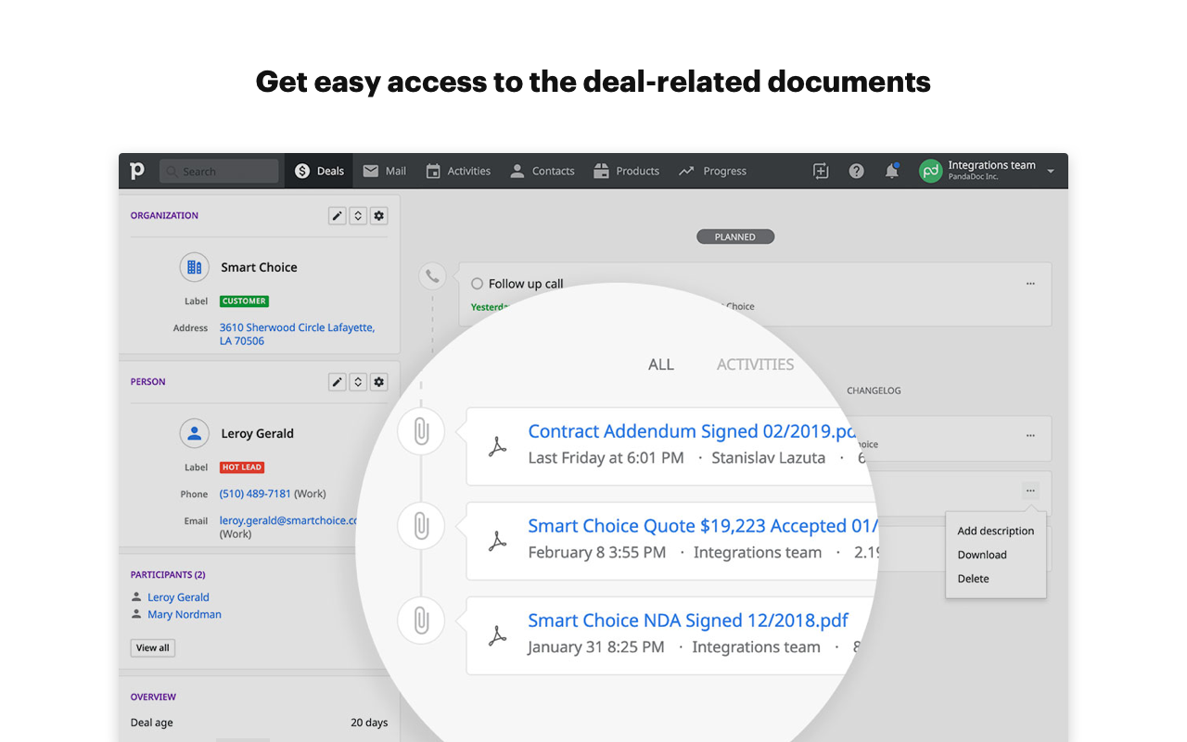
Task: Open the leroy.gerald@smartchoice email link
Action: (x=288, y=520)
